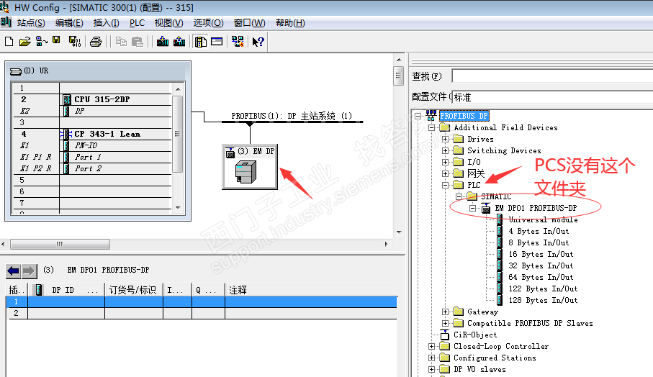Click the New station toolbar icon
Image resolution: width=653 pixels, height=377 pixels.
[x=9, y=41]
